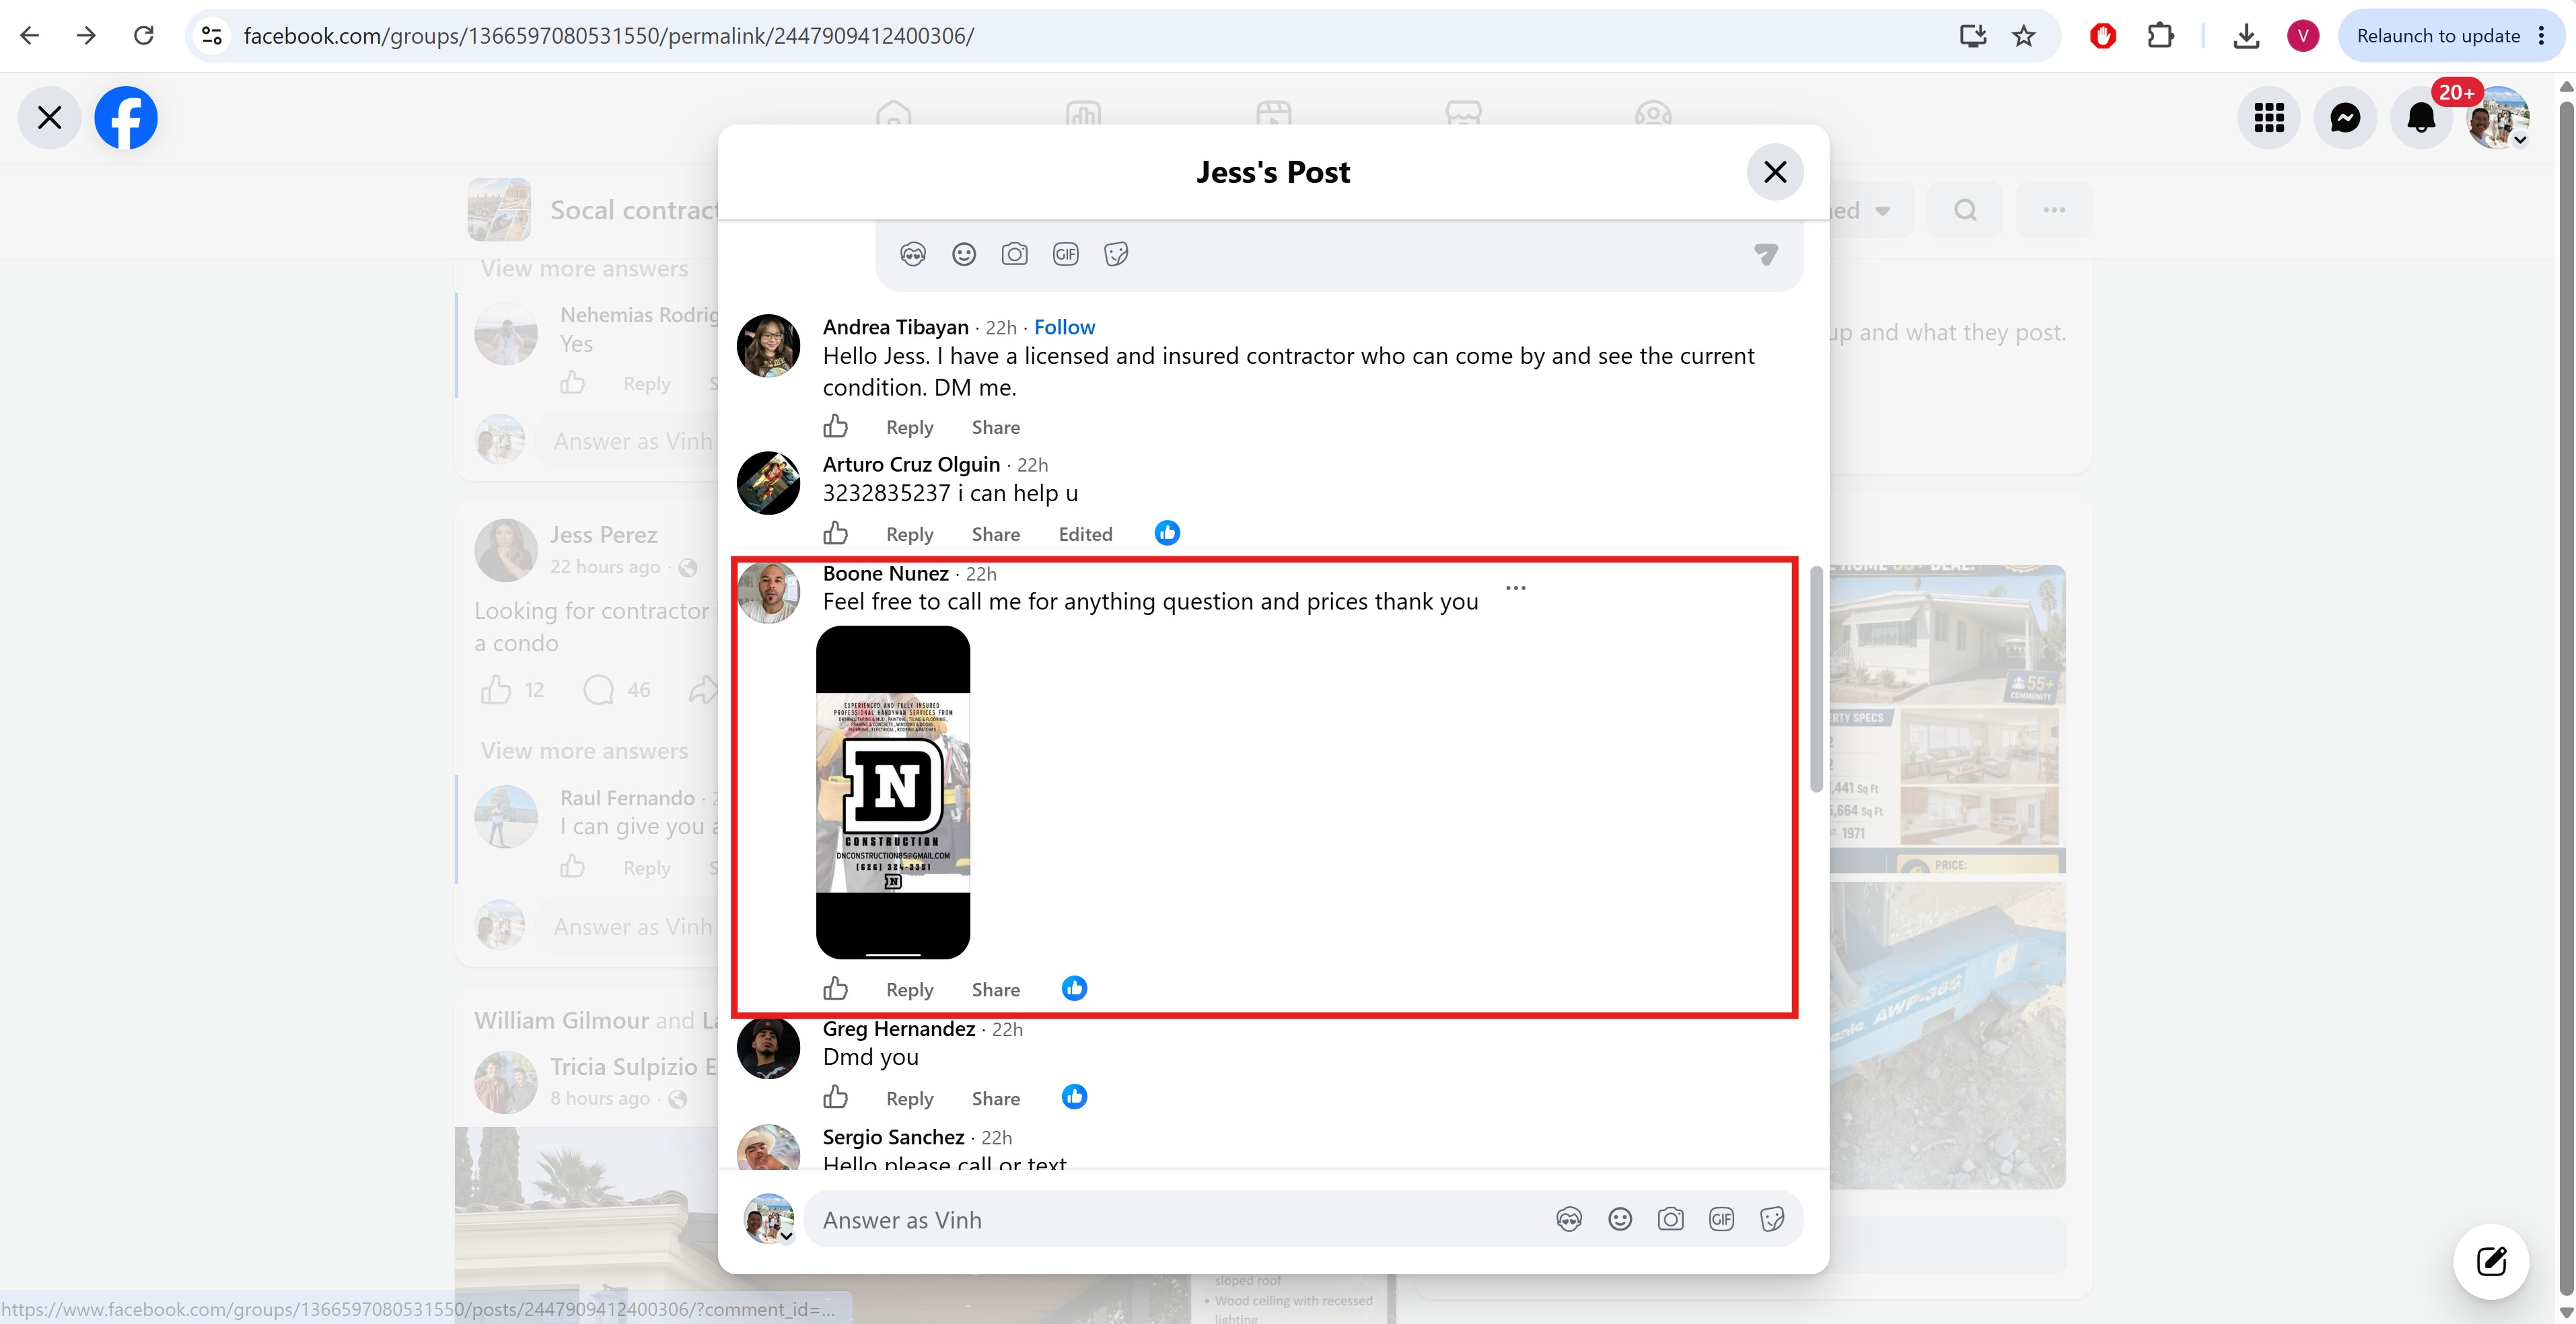Add a GIF in bottom answer box
The image size is (2576, 1324).
pos(1722,1219)
